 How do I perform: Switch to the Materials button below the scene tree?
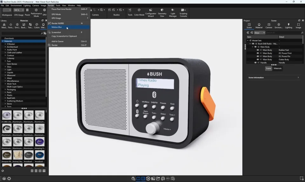[278, 68]
